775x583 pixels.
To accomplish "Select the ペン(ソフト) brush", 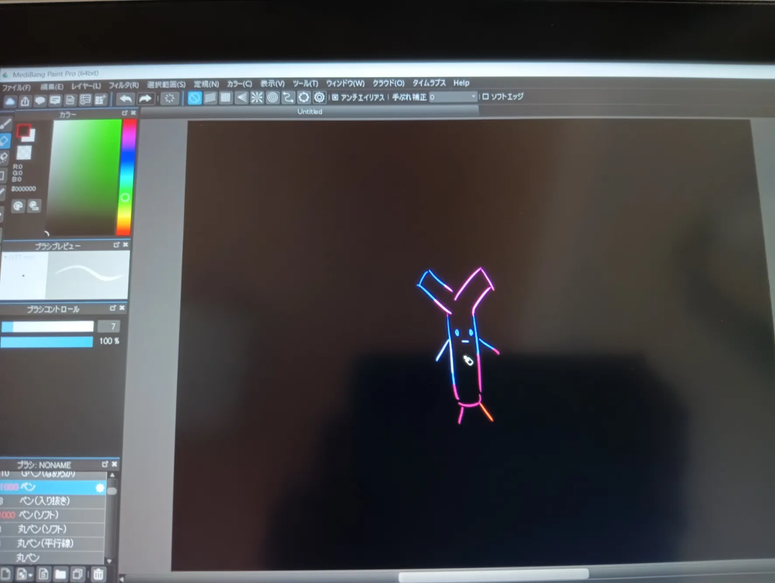I will (52, 515).
